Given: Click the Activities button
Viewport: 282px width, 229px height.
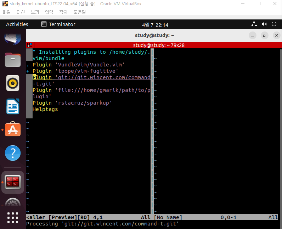Looking at the screenshot, I should (x=17, y=24).
